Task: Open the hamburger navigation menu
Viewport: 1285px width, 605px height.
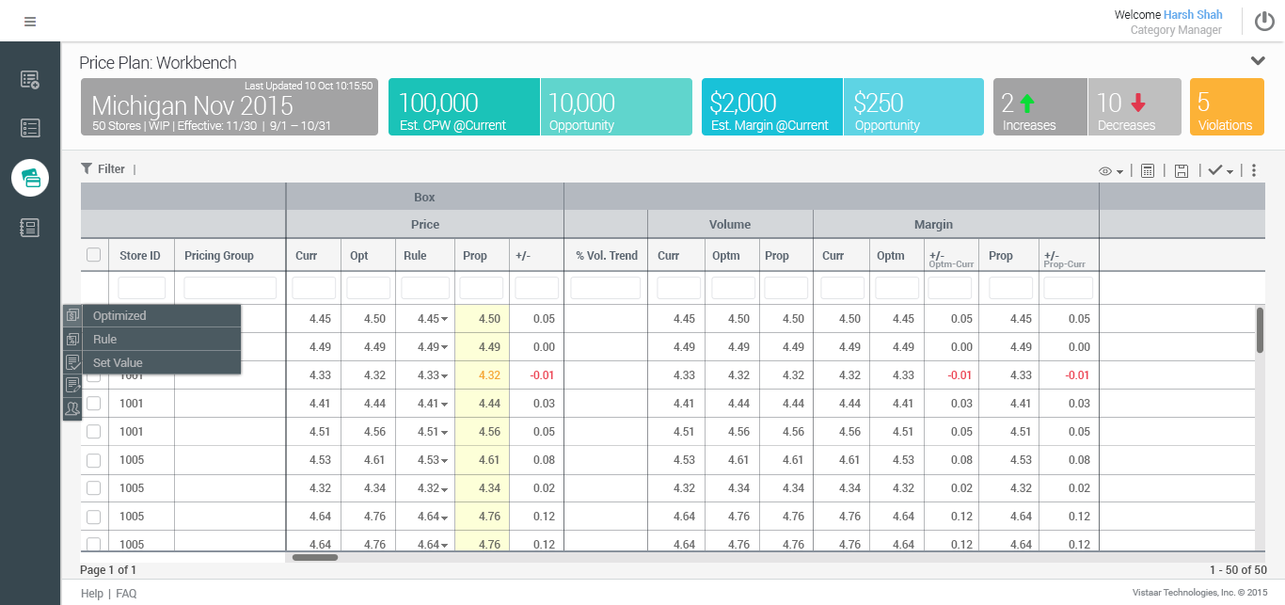Action: click(30, 22)
